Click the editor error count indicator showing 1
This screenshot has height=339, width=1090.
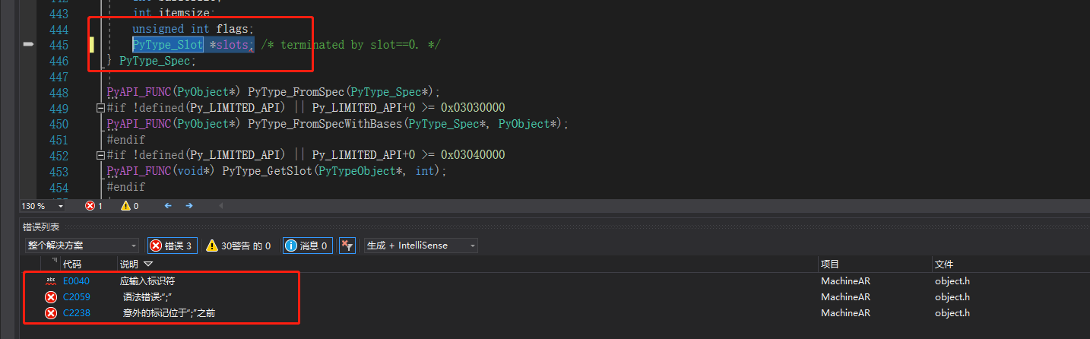point(93,206)
